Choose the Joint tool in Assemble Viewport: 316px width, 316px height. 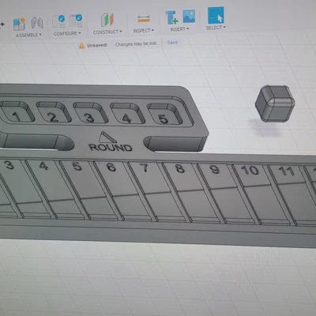tap(37, 23)
